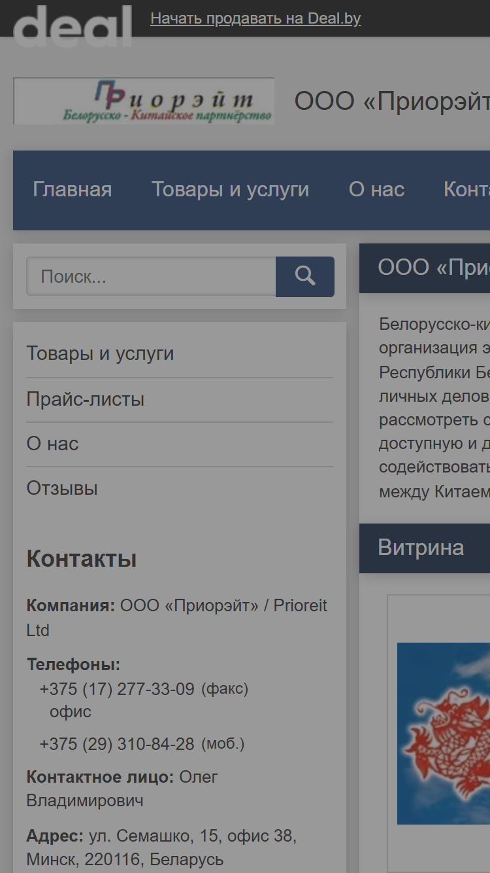Click company name ООО «Приорэйт» / Prioreit Ltd
490x873 pixels.
click(176, 618)
